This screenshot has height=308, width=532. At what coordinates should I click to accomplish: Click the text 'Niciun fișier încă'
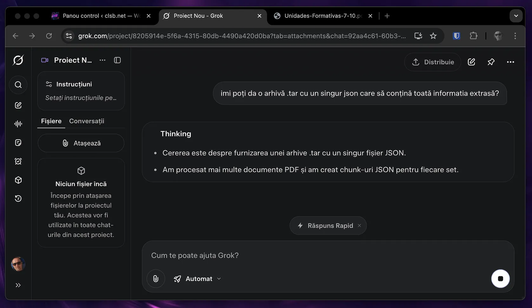pyautogui.click(x=81, y=184)
